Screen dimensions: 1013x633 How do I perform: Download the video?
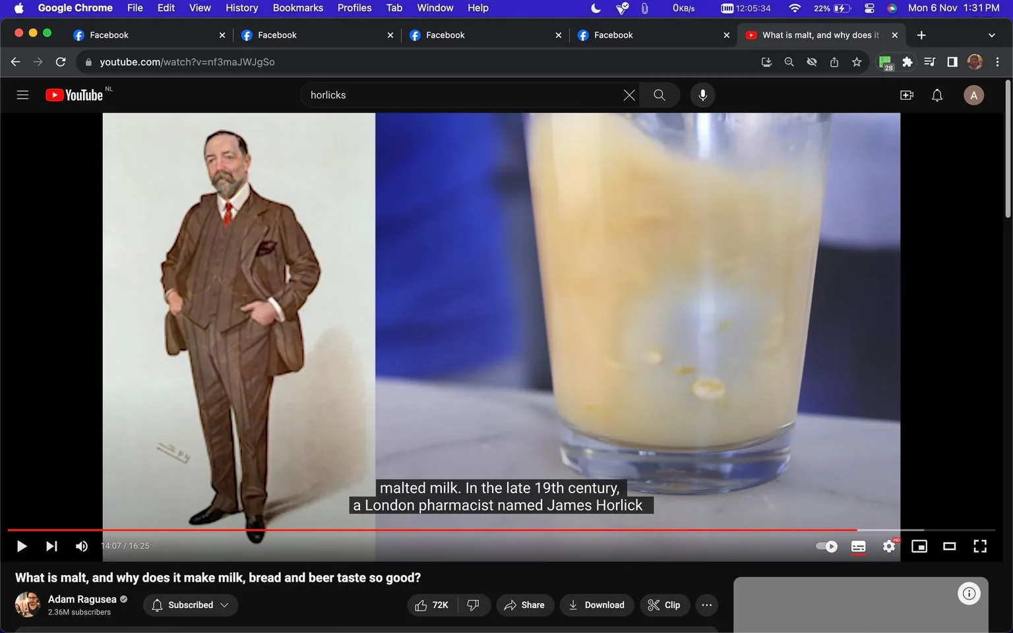coord(596,605)
